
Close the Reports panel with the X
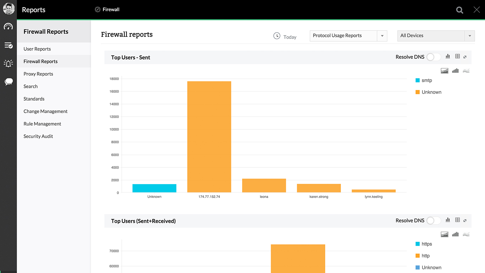coord(477,10)
